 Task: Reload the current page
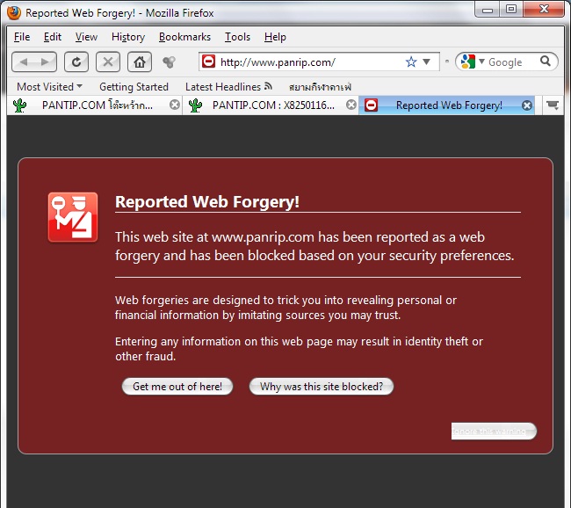[x=76, y=62]
